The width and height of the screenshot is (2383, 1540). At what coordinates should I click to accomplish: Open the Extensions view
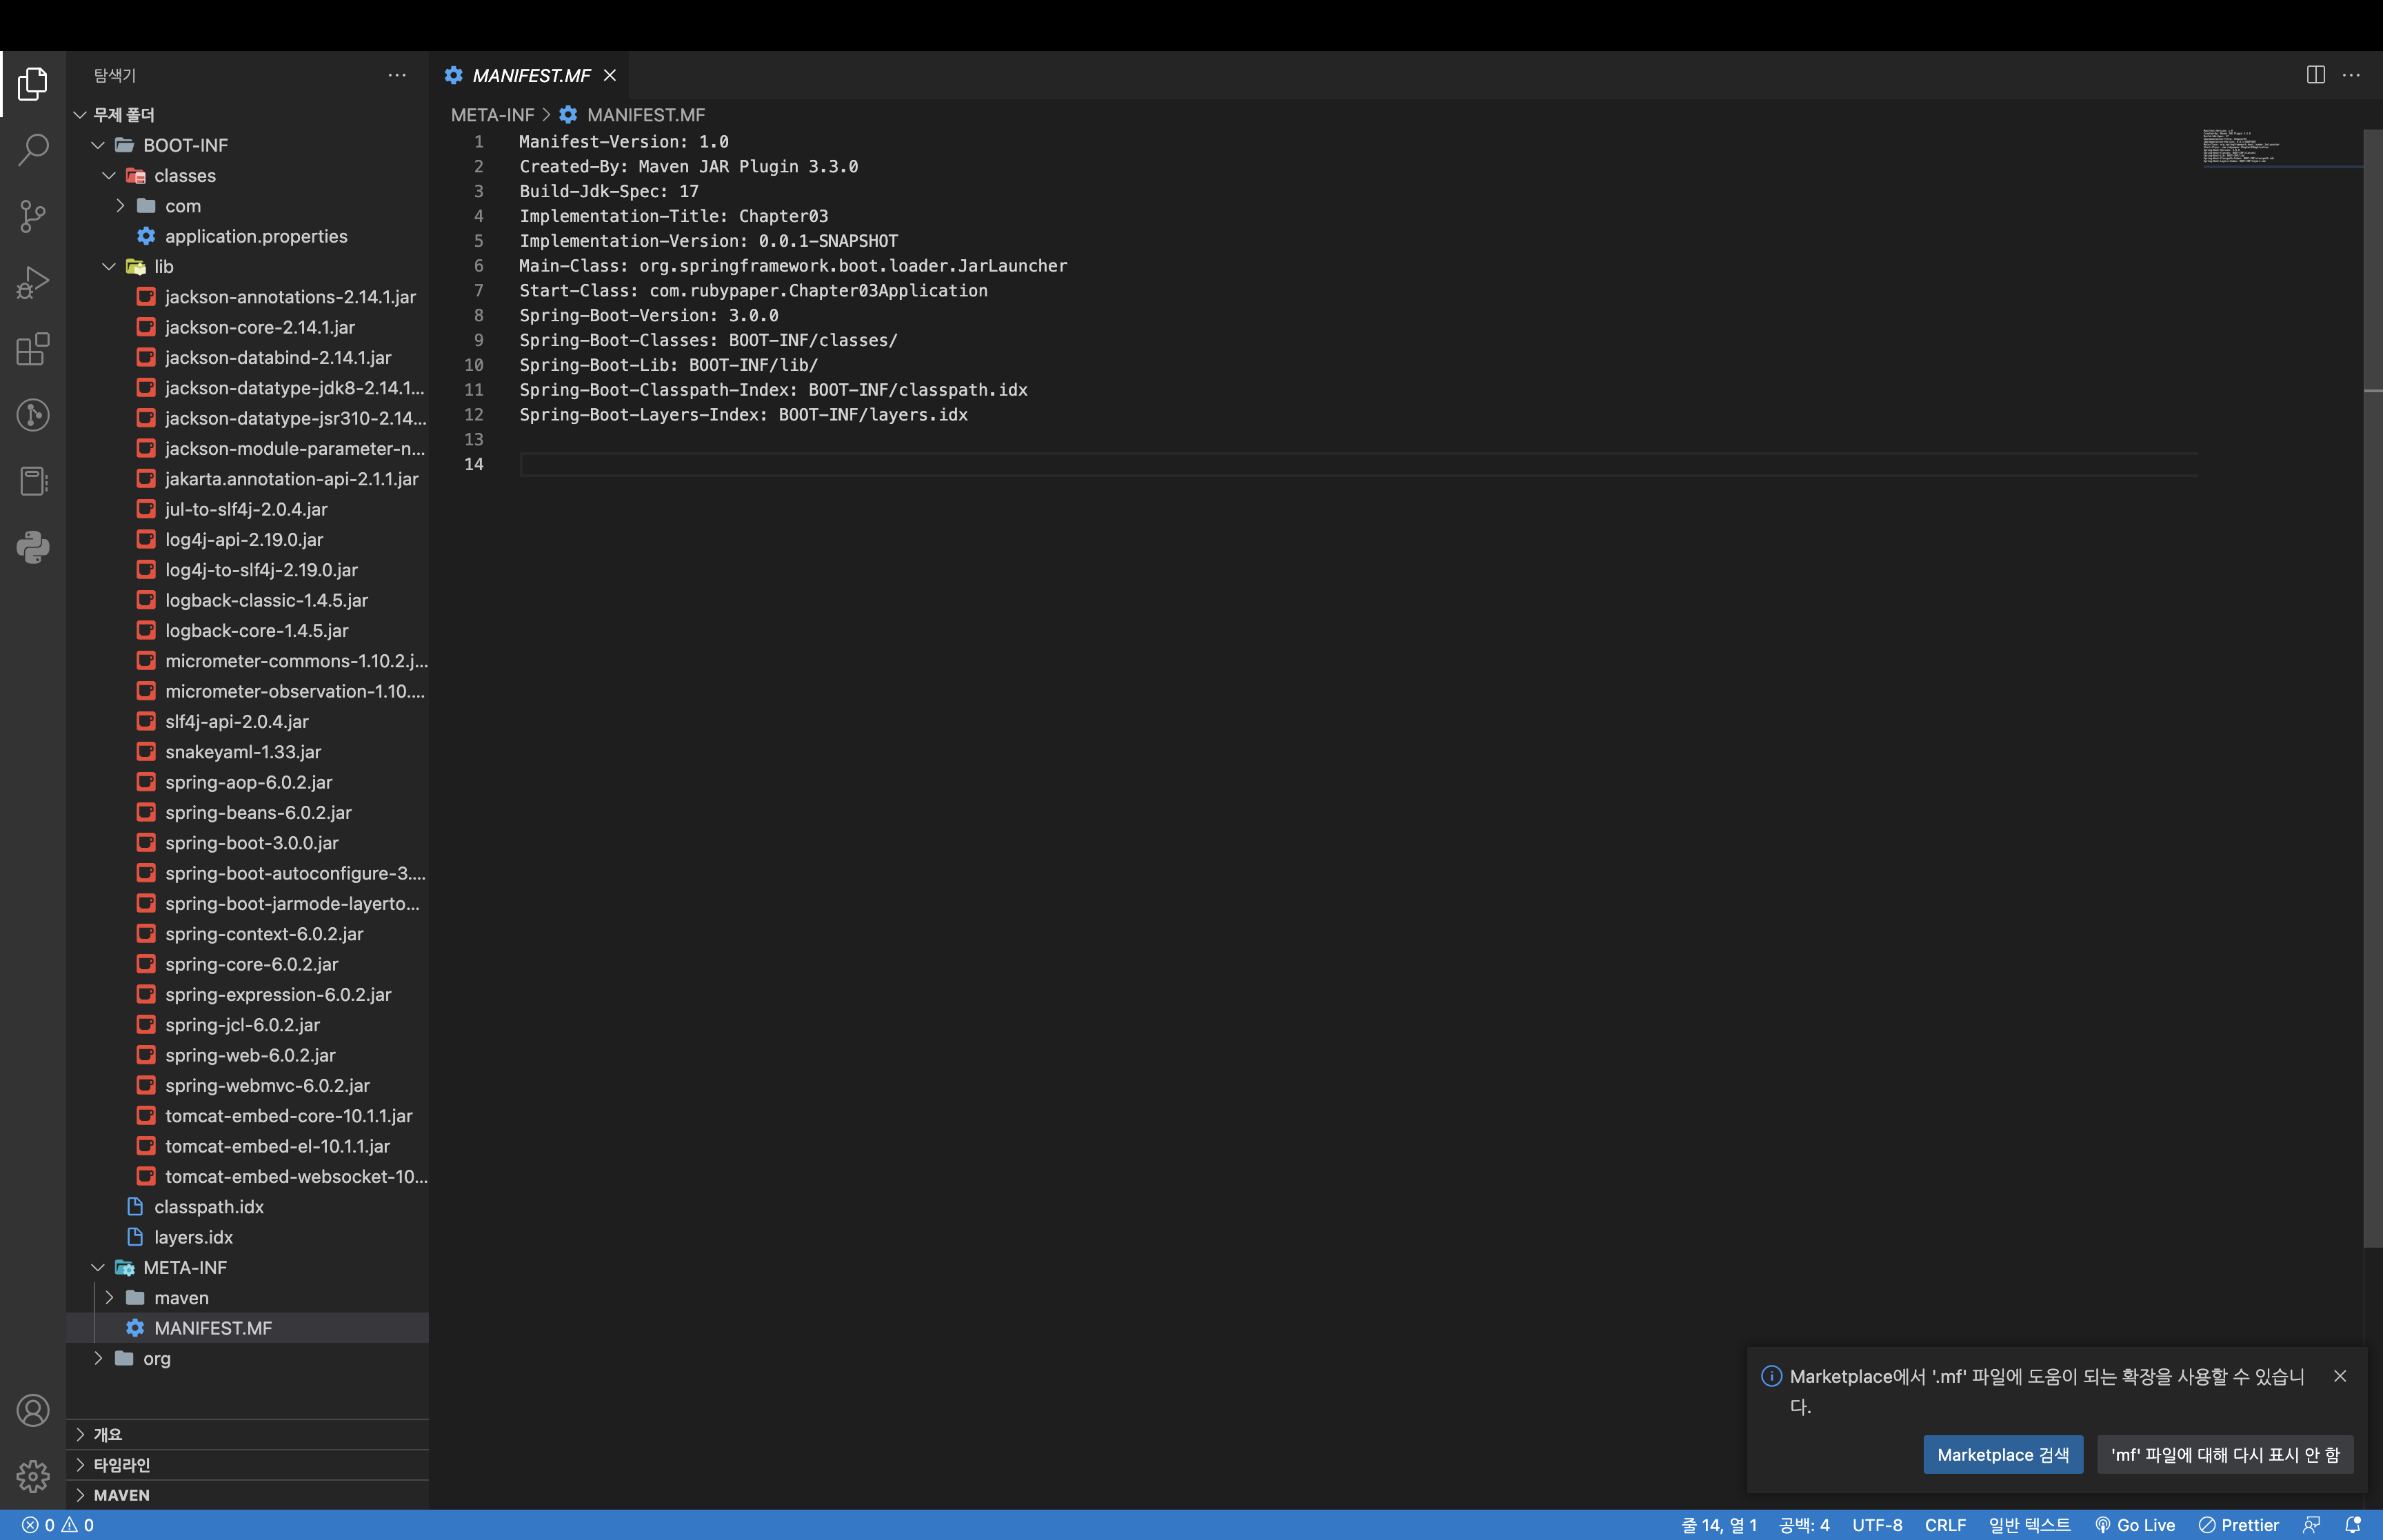coord(33,349)
